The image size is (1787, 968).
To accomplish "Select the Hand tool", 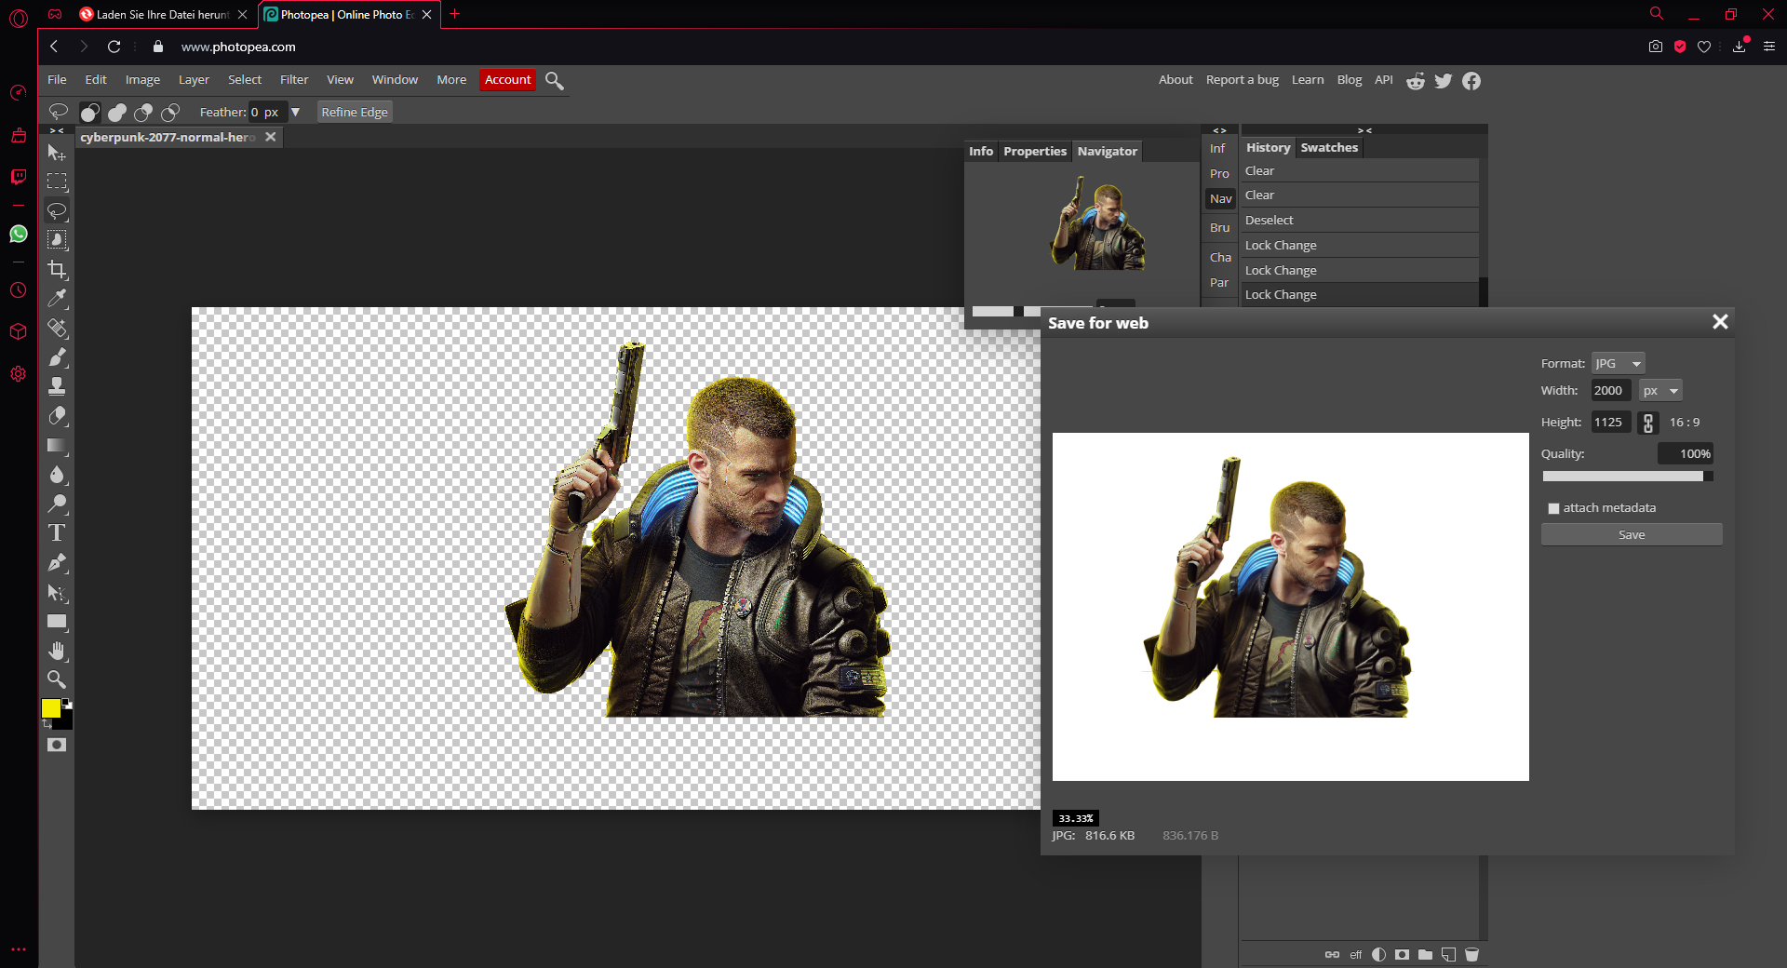I will [57, 651].
